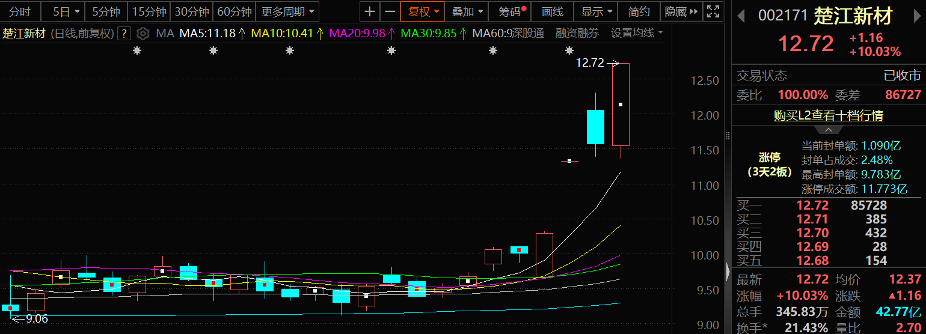Screen dimensions: 926x334
Task: Click the first event star marker
Action: click(x=137, y=51)
